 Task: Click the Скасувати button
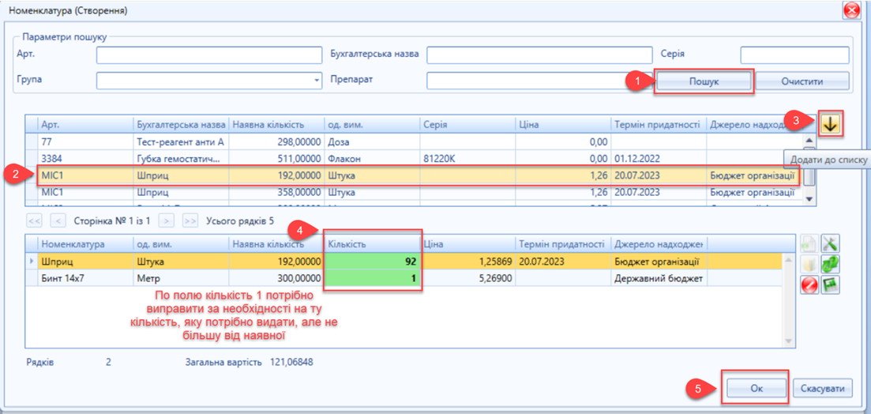click(x=822, y=389)
